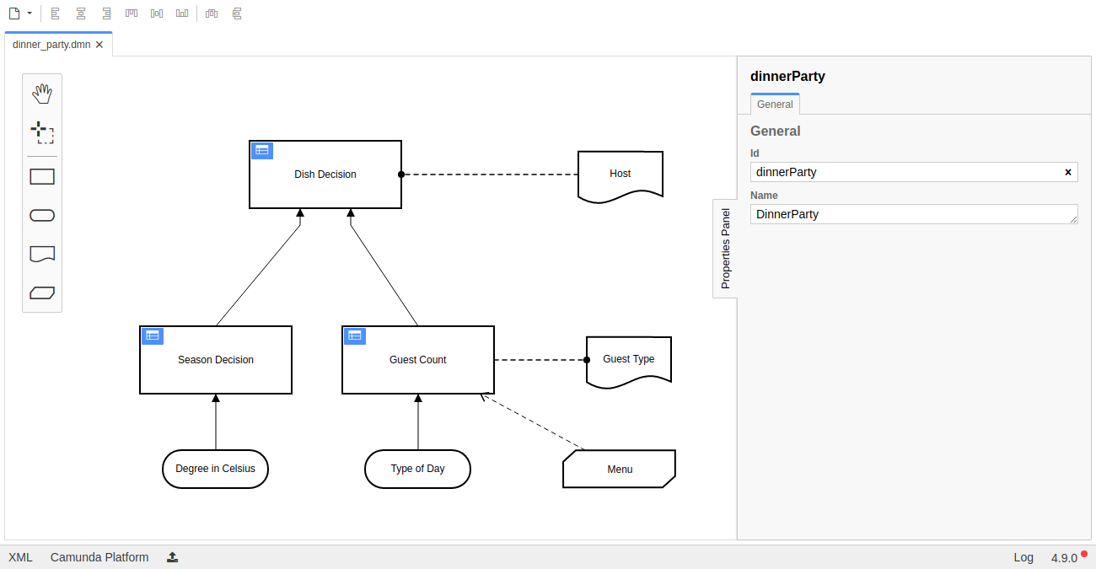The height and width of the screenshot is (569, 1096).
Task: Open the new file dropdown arrow
Action: point(30,13)
